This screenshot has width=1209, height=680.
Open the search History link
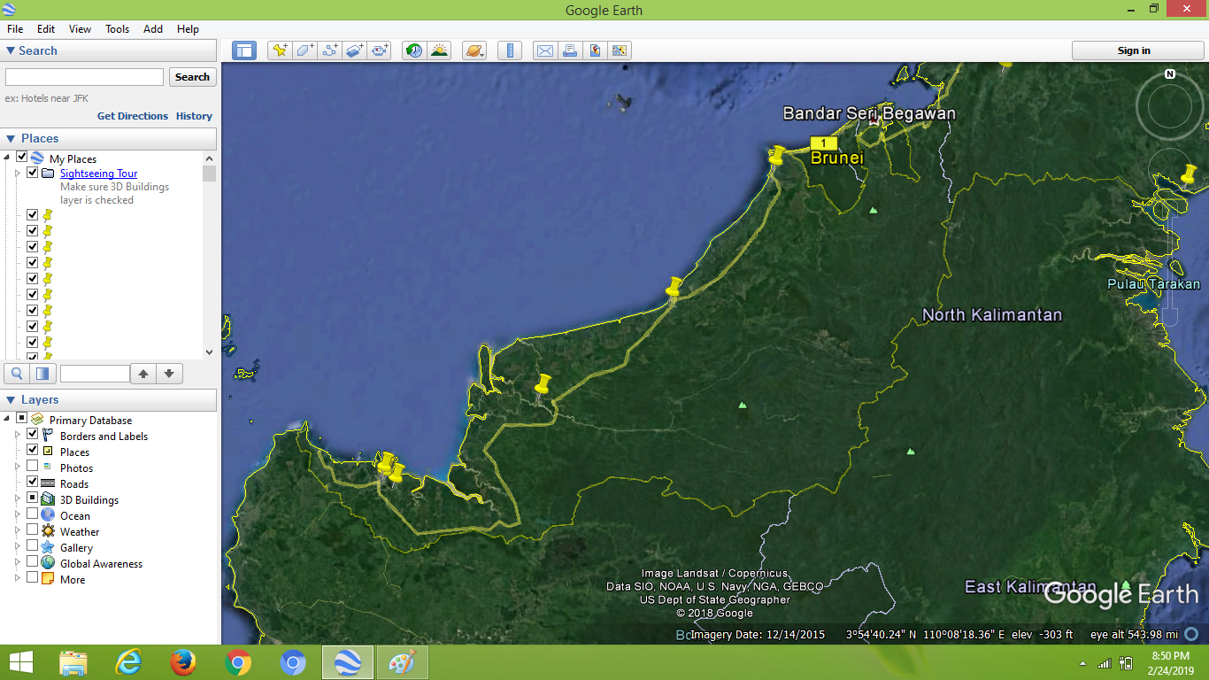click(194, 116)
